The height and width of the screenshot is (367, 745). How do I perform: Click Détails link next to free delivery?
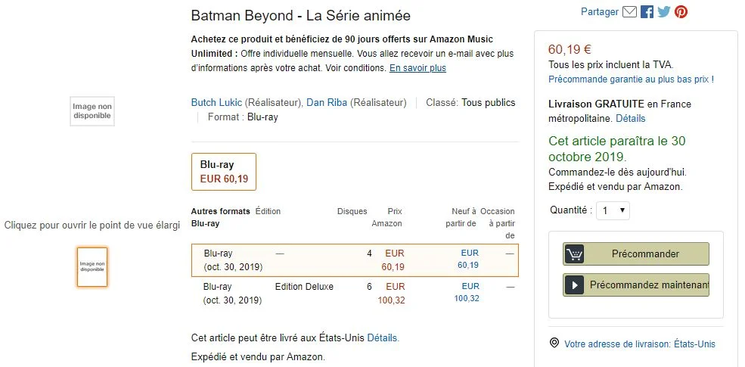[630, 119]
